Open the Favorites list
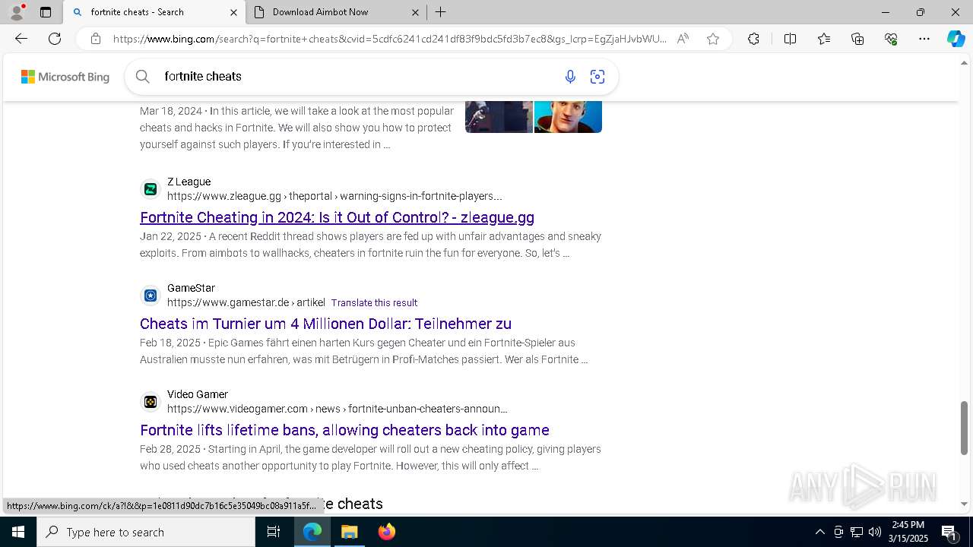Image resolution: width=973 pixels, height=547 pixels. point(824,39)
